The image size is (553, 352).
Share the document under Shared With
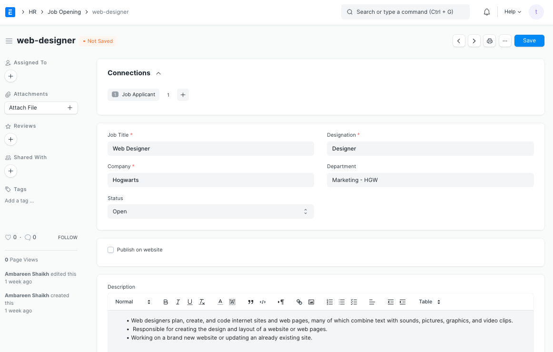point(10,171)
